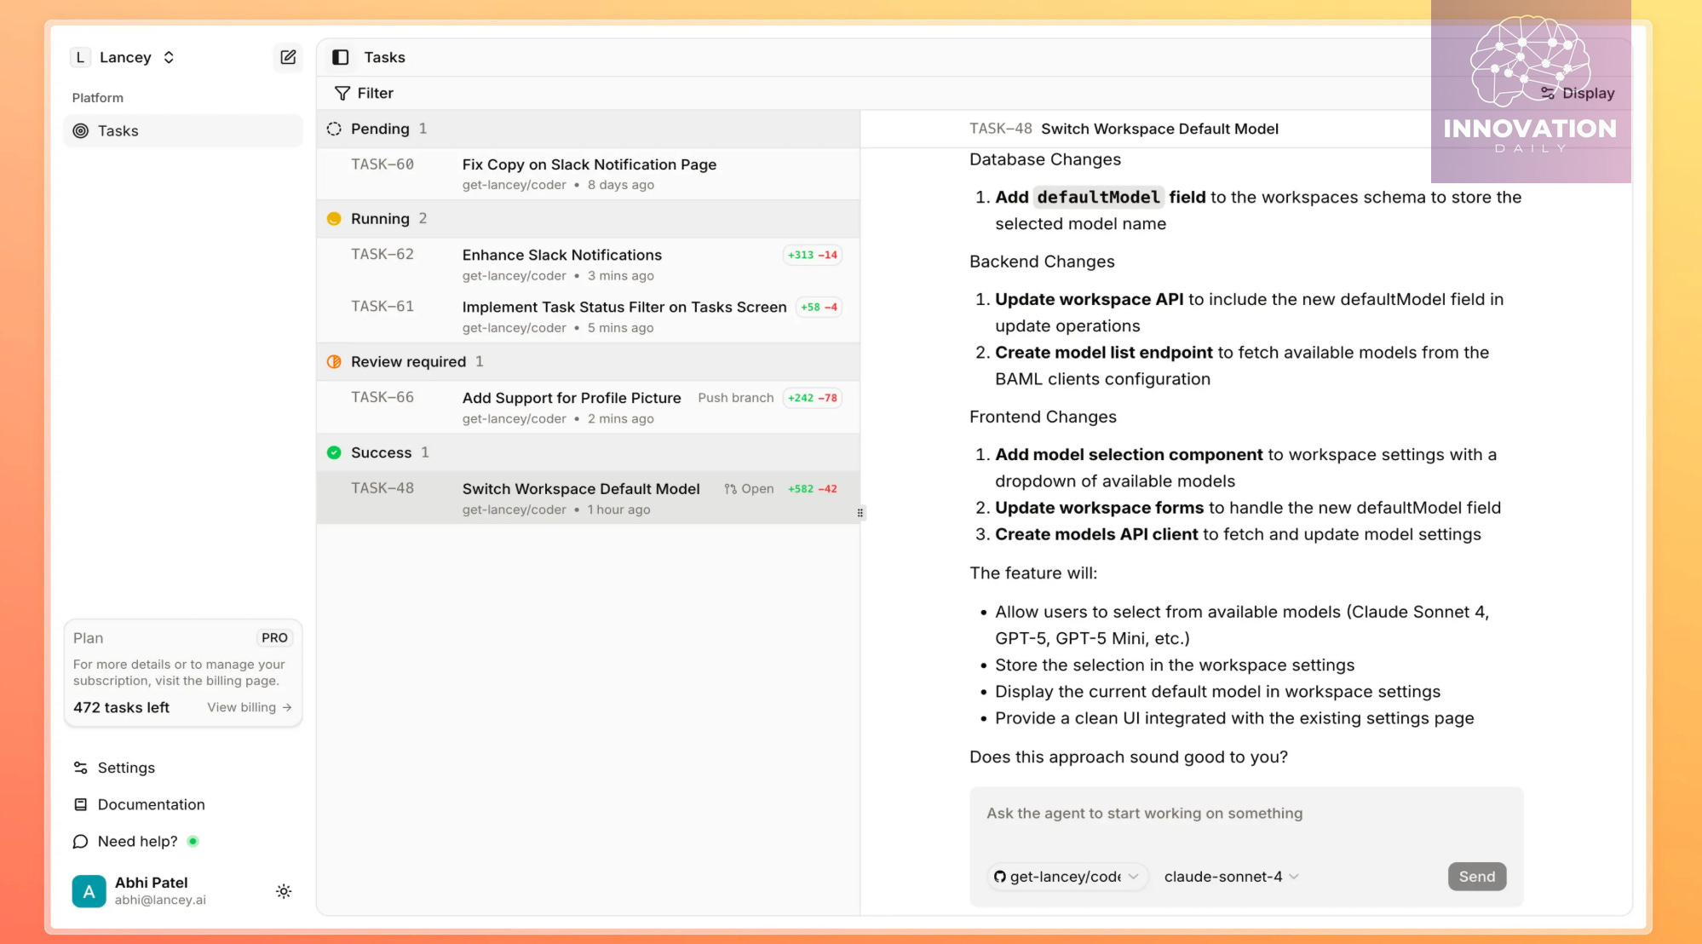
Task: Click the Open pull request icon on TASK-48
Action: click(x=730, y=489)
